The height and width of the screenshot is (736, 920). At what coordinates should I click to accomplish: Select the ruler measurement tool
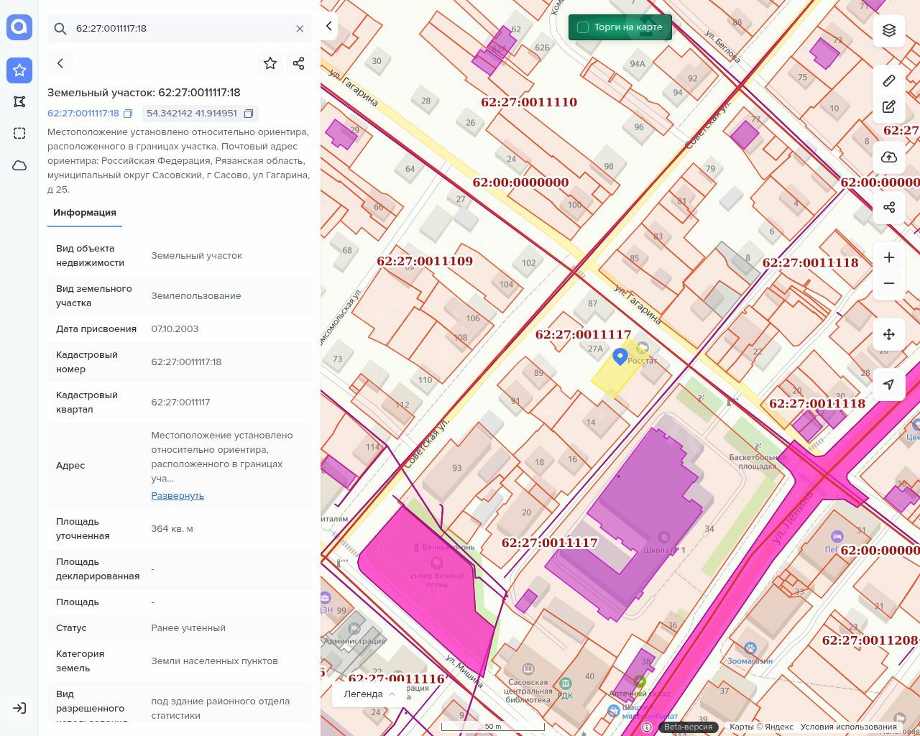889,80
